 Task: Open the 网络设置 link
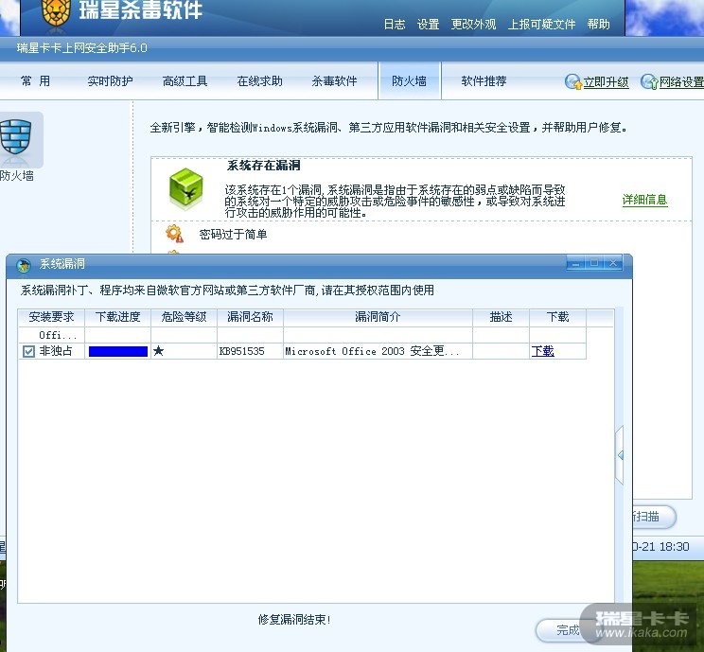[x=681, y=82]
